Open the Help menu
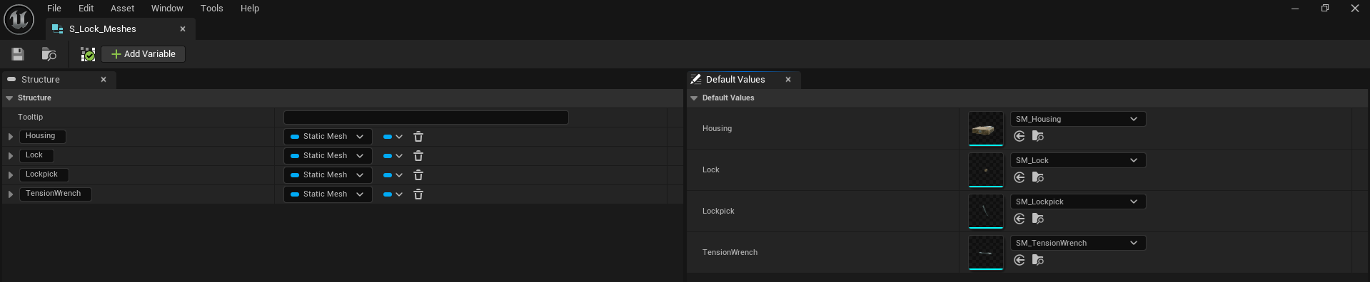 coord(250,9)
